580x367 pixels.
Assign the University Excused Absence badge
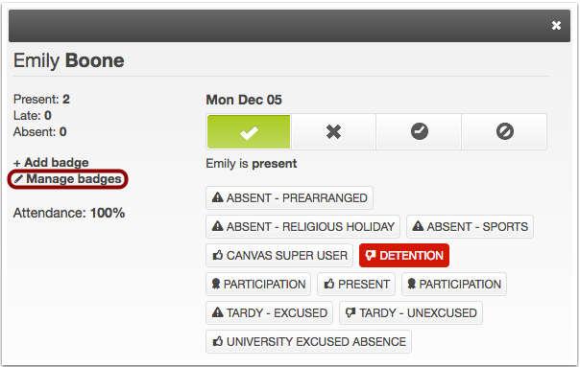pyautogui.click(x=308, y=342)
